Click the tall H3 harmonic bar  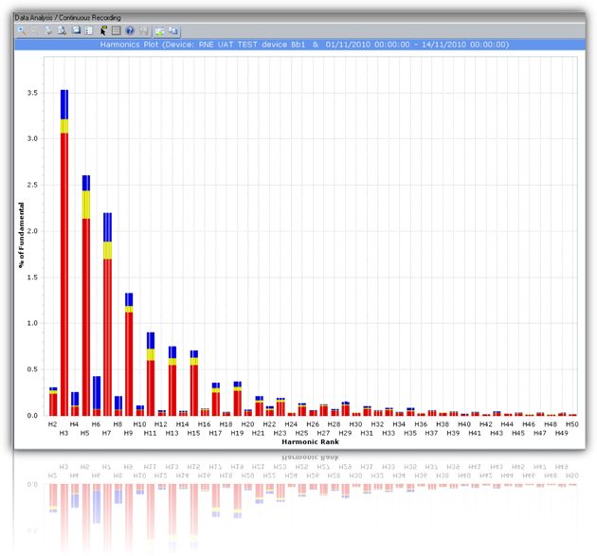64,253
